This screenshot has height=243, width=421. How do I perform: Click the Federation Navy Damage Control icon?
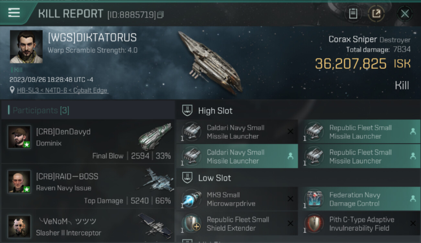314,199
